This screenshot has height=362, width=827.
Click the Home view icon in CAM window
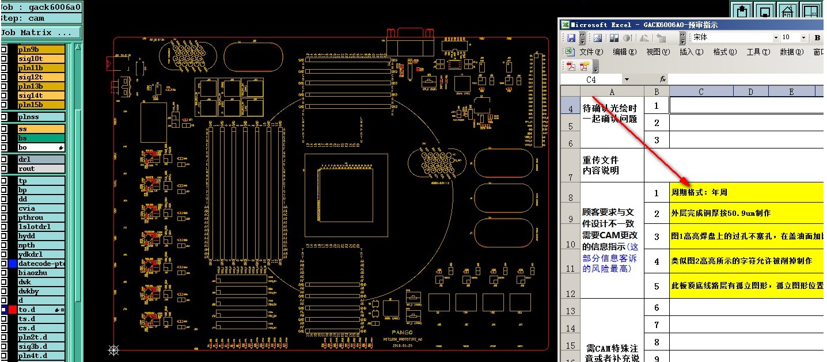[787, 11]
